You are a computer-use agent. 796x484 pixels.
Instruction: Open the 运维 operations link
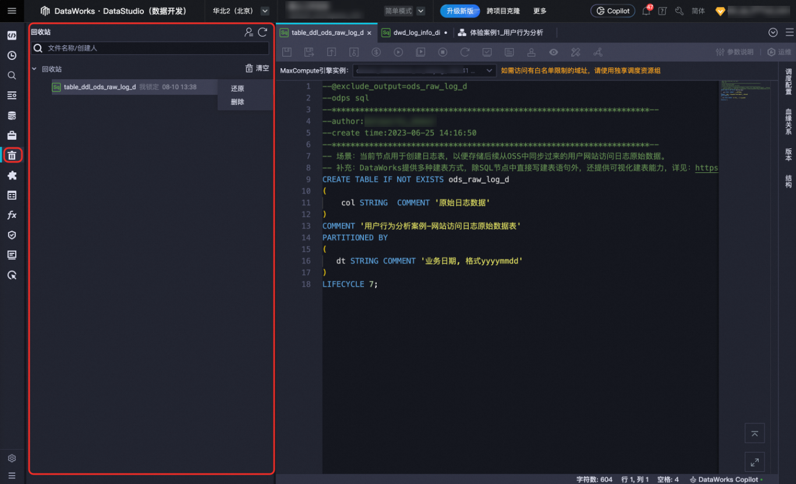780,52
